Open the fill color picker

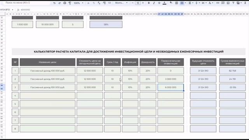point(171,3)
